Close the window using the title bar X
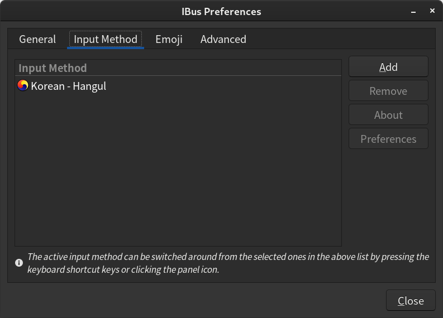The width and height of the screenshot is (443, 318). [x=432, y=11]
